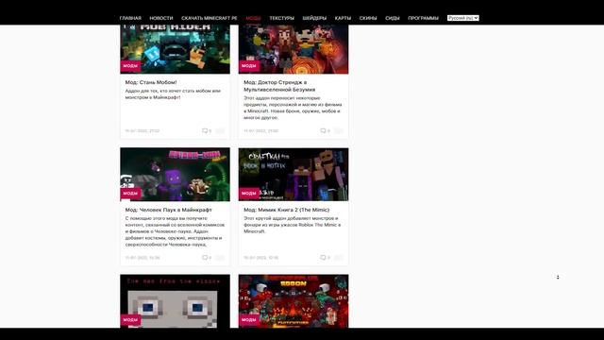Click the Человек Паук mod description
Viewport: 604px width, 340px height.
pyautogui.click(x=175, y=231)
